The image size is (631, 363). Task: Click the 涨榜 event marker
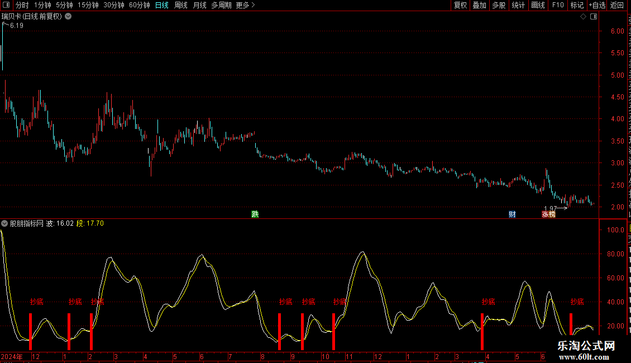coord(548,214)
